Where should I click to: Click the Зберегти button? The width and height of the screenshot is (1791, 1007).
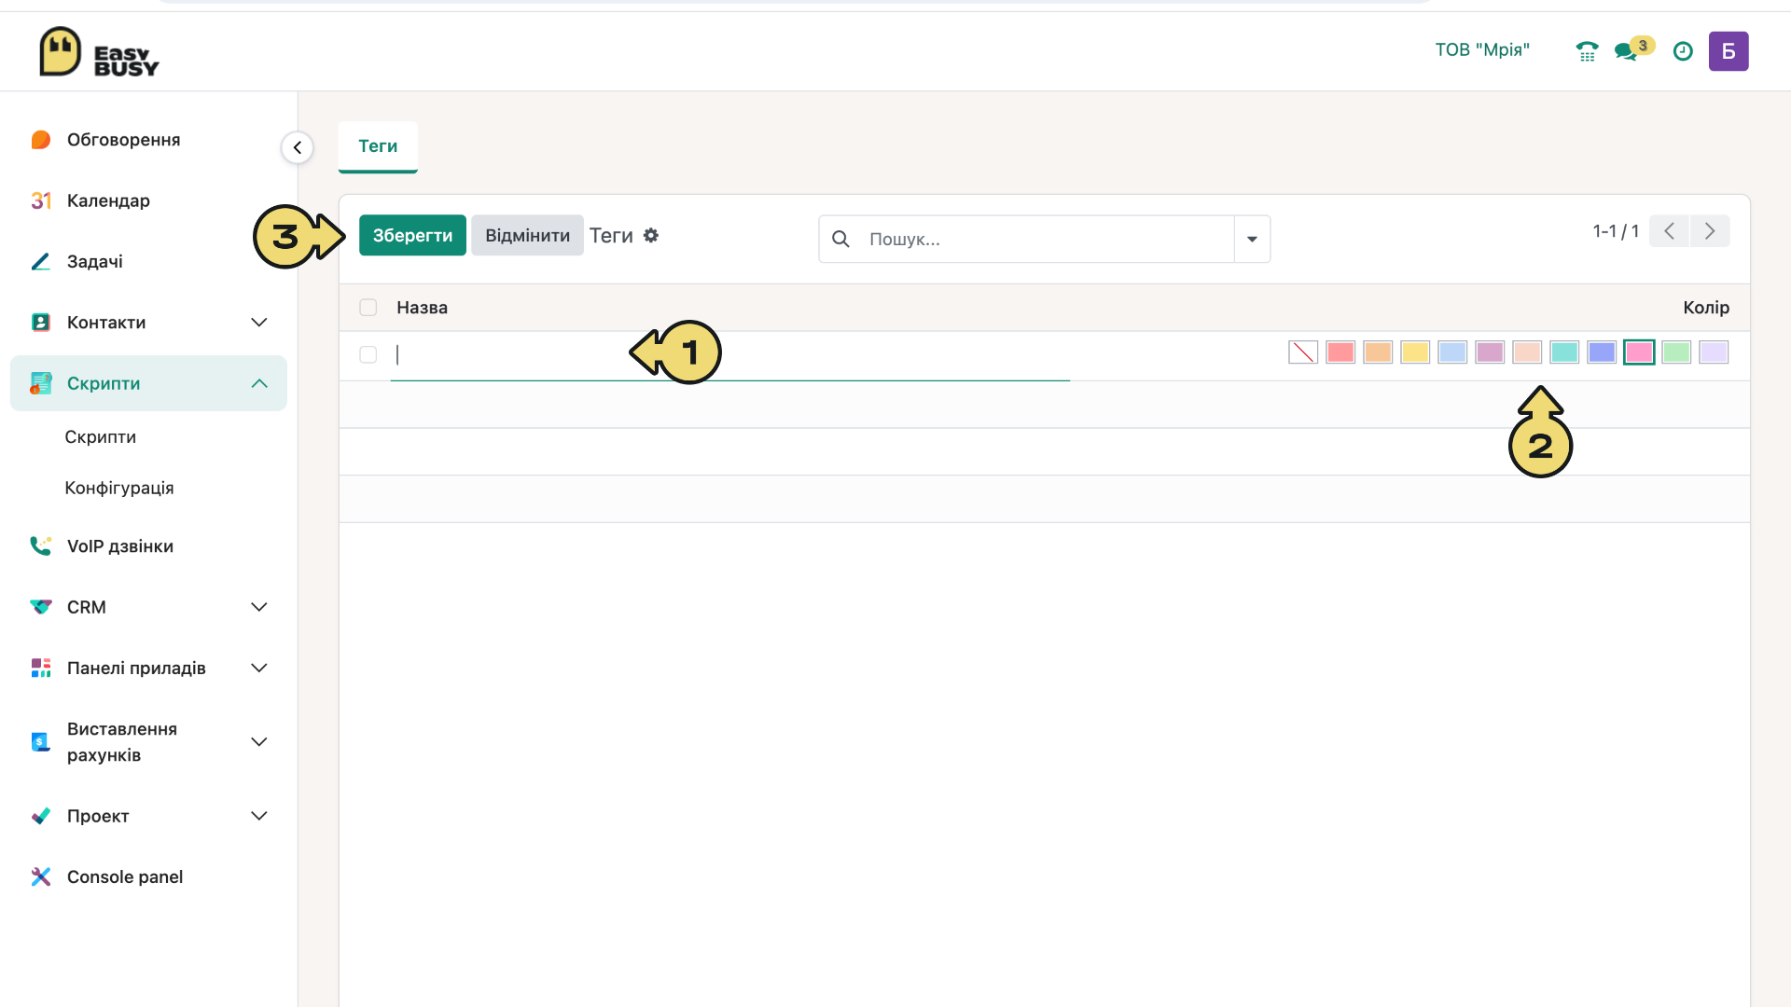412,236
